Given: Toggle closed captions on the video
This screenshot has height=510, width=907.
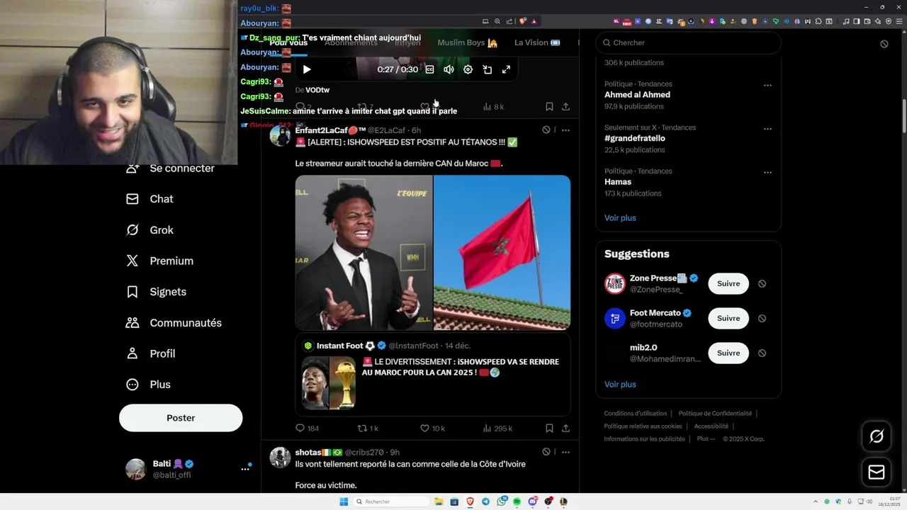Looking at the screenshot, I should click(429, 69).
